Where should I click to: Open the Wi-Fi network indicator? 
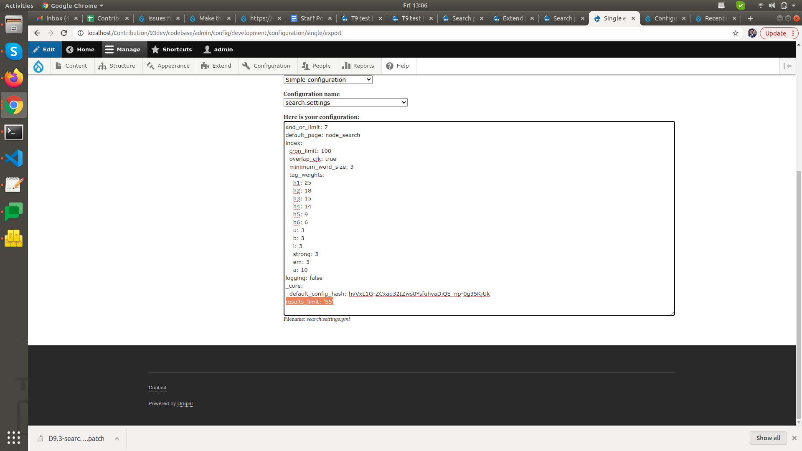coord(761,5)
